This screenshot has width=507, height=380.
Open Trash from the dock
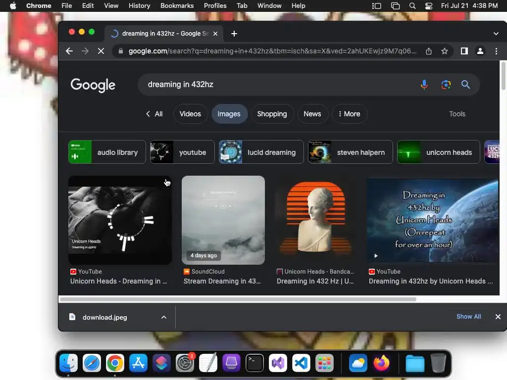[439, 363]
